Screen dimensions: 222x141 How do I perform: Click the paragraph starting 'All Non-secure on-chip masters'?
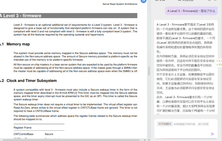point(75,68)
